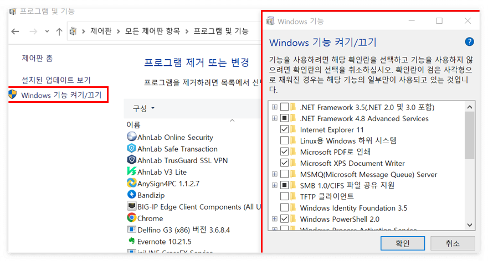Click the AhnLab TrusGuard SSL VPN icon
488x261 pixels.
pyautogui.click(x=132, y=160)
